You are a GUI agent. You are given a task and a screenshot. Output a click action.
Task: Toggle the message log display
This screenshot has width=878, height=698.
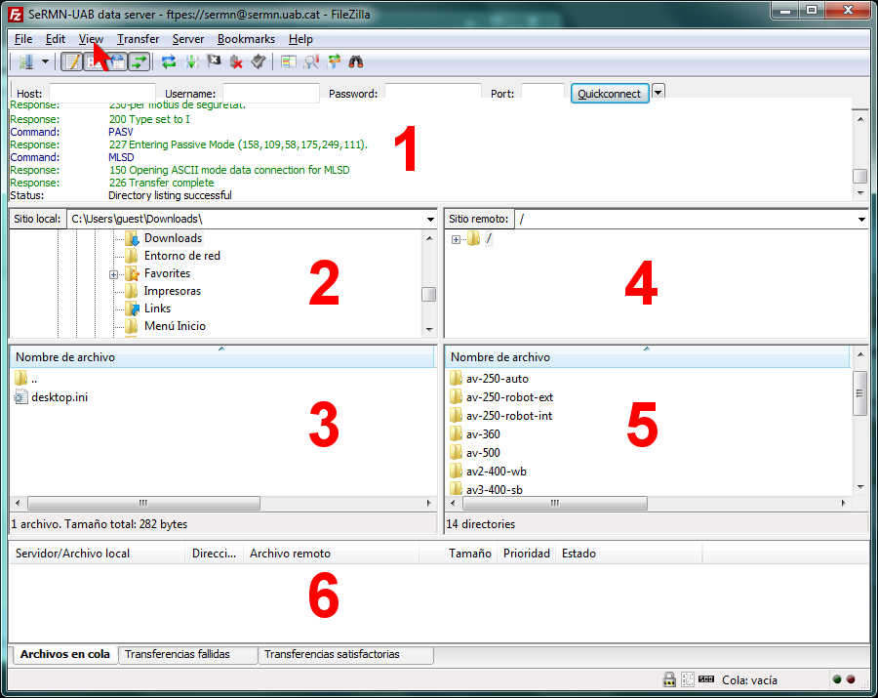point(71,62)
